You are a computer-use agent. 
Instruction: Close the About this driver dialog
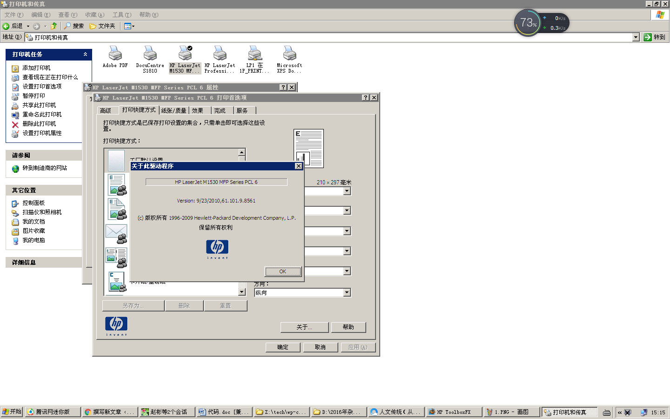(x=299, y=166)
